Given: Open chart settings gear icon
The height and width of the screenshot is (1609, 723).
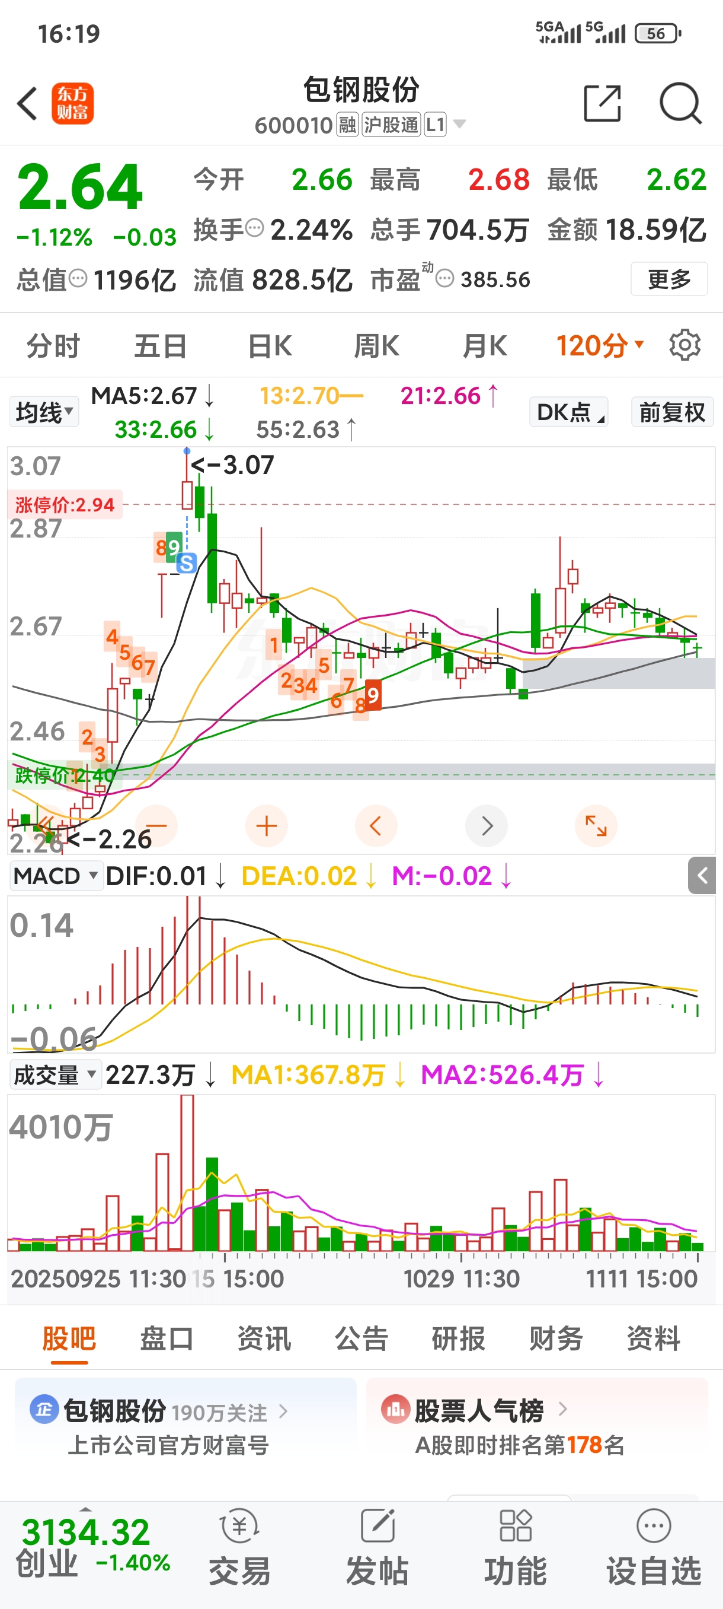Looking at the screenshot, I should pyautogui.click(x=685, y=345).
